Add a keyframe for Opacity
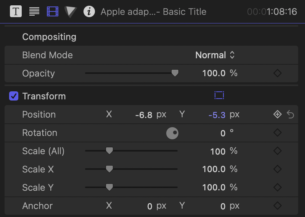Viewport: 305px width, 217px height. point(278,73)
